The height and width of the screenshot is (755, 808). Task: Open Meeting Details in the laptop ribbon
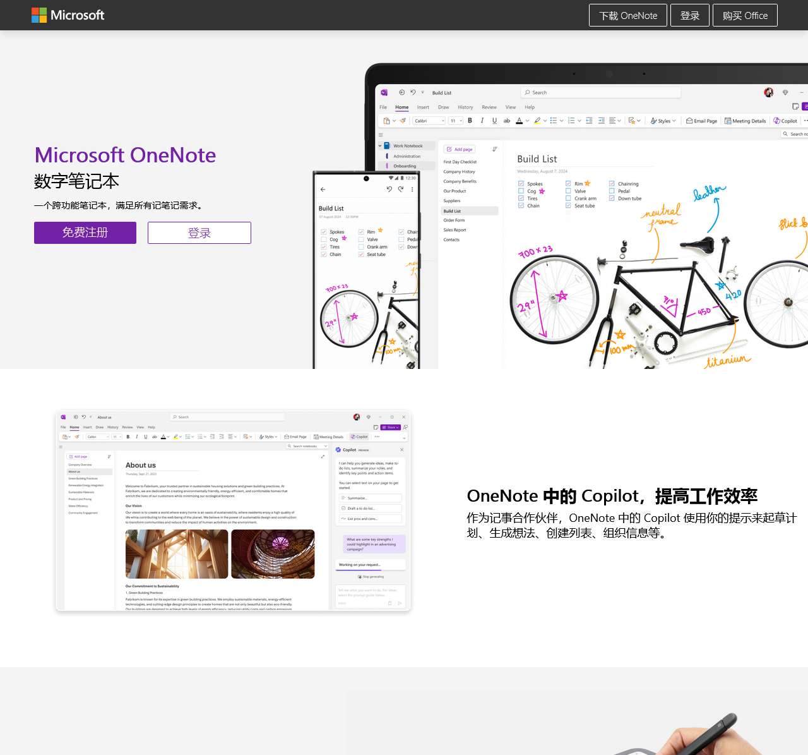tap(746, 121)
